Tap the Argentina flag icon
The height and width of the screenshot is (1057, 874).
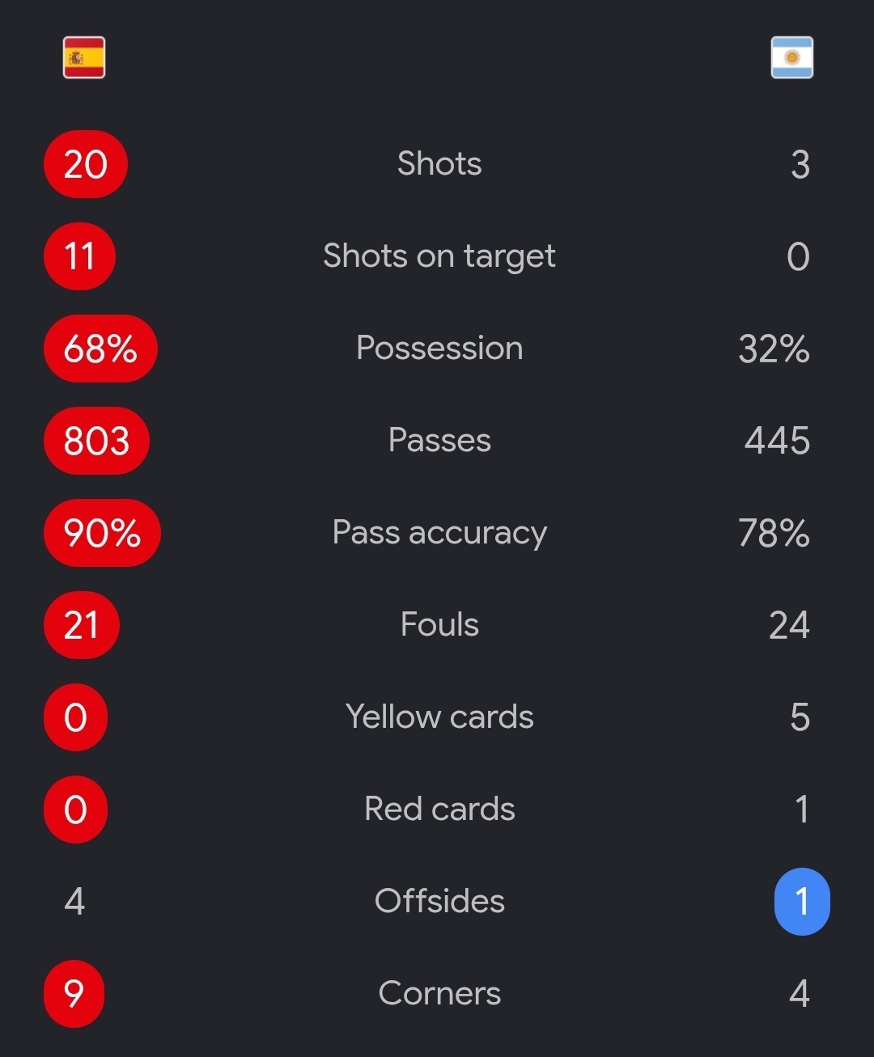point(792,57)
